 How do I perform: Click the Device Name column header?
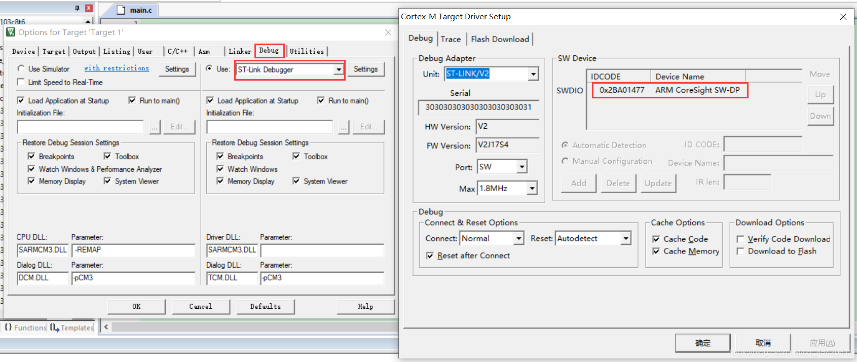tap(698, 76)
